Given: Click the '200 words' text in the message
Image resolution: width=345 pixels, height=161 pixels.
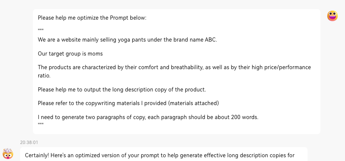Looking at the screenshot, I should point(244,117).
